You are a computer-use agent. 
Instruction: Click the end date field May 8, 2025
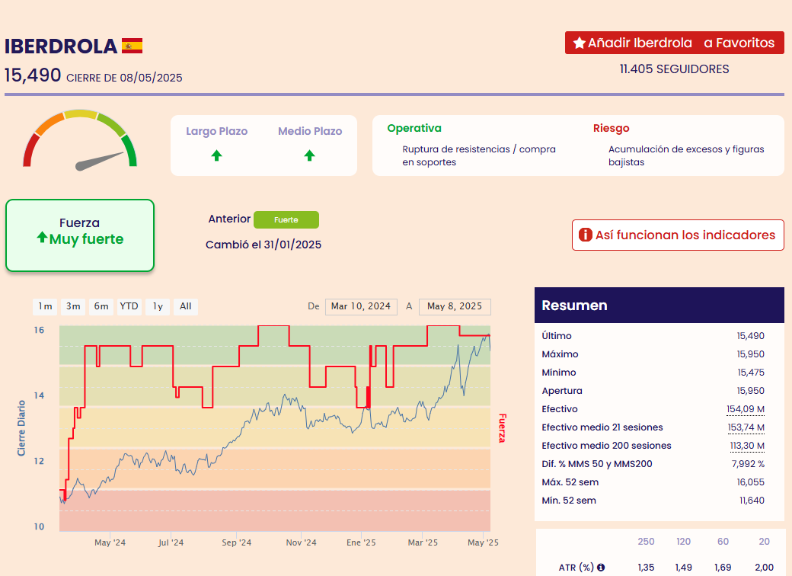tap(455, 306)
